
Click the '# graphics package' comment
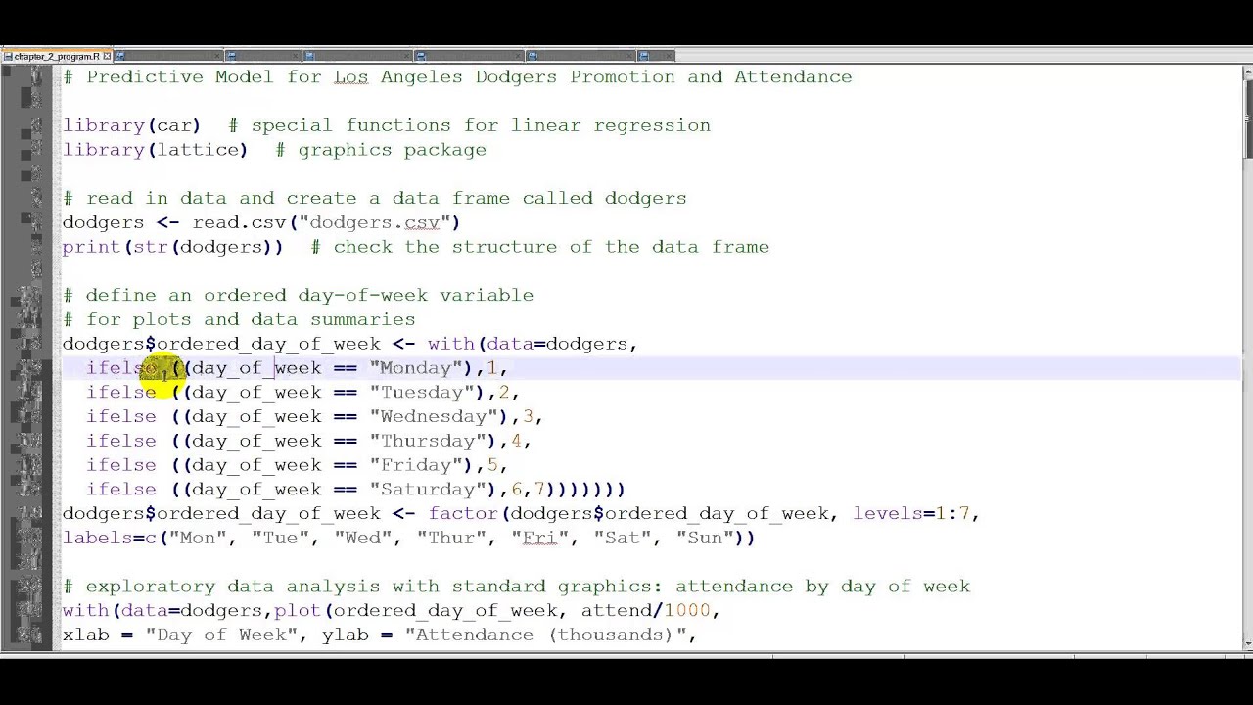(x=381, y=150)
